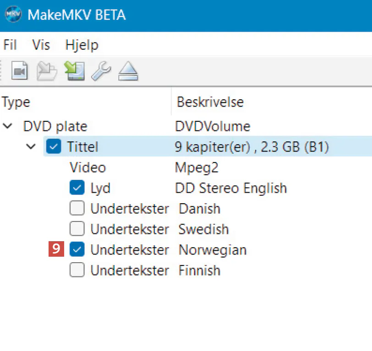Enable Finnish subtitles checkbox

[x=77, y=270]
